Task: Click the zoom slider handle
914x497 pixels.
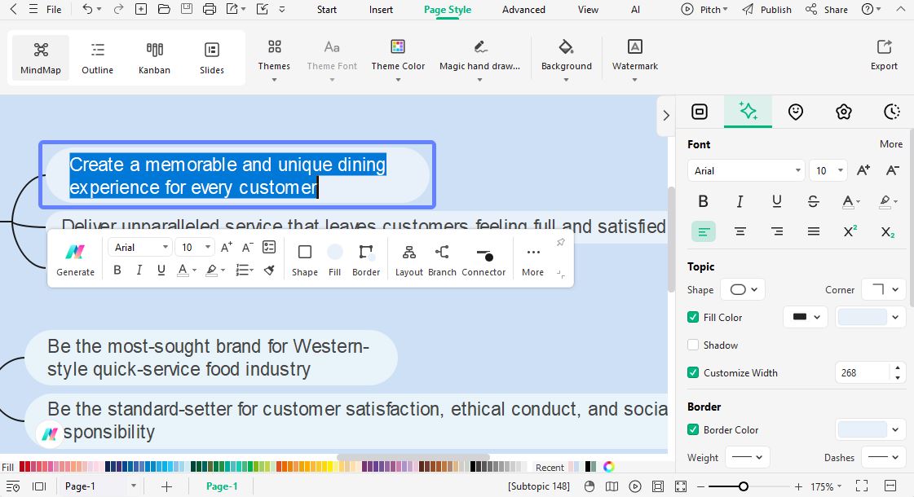Action: pos(744,486)
